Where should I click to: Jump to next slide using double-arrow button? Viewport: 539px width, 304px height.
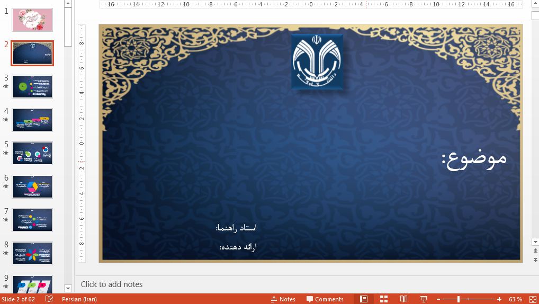coord(534,258)
